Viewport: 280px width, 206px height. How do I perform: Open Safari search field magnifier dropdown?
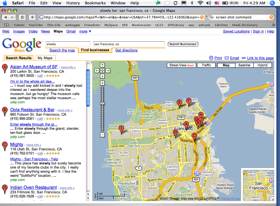(x=212, y=17)
